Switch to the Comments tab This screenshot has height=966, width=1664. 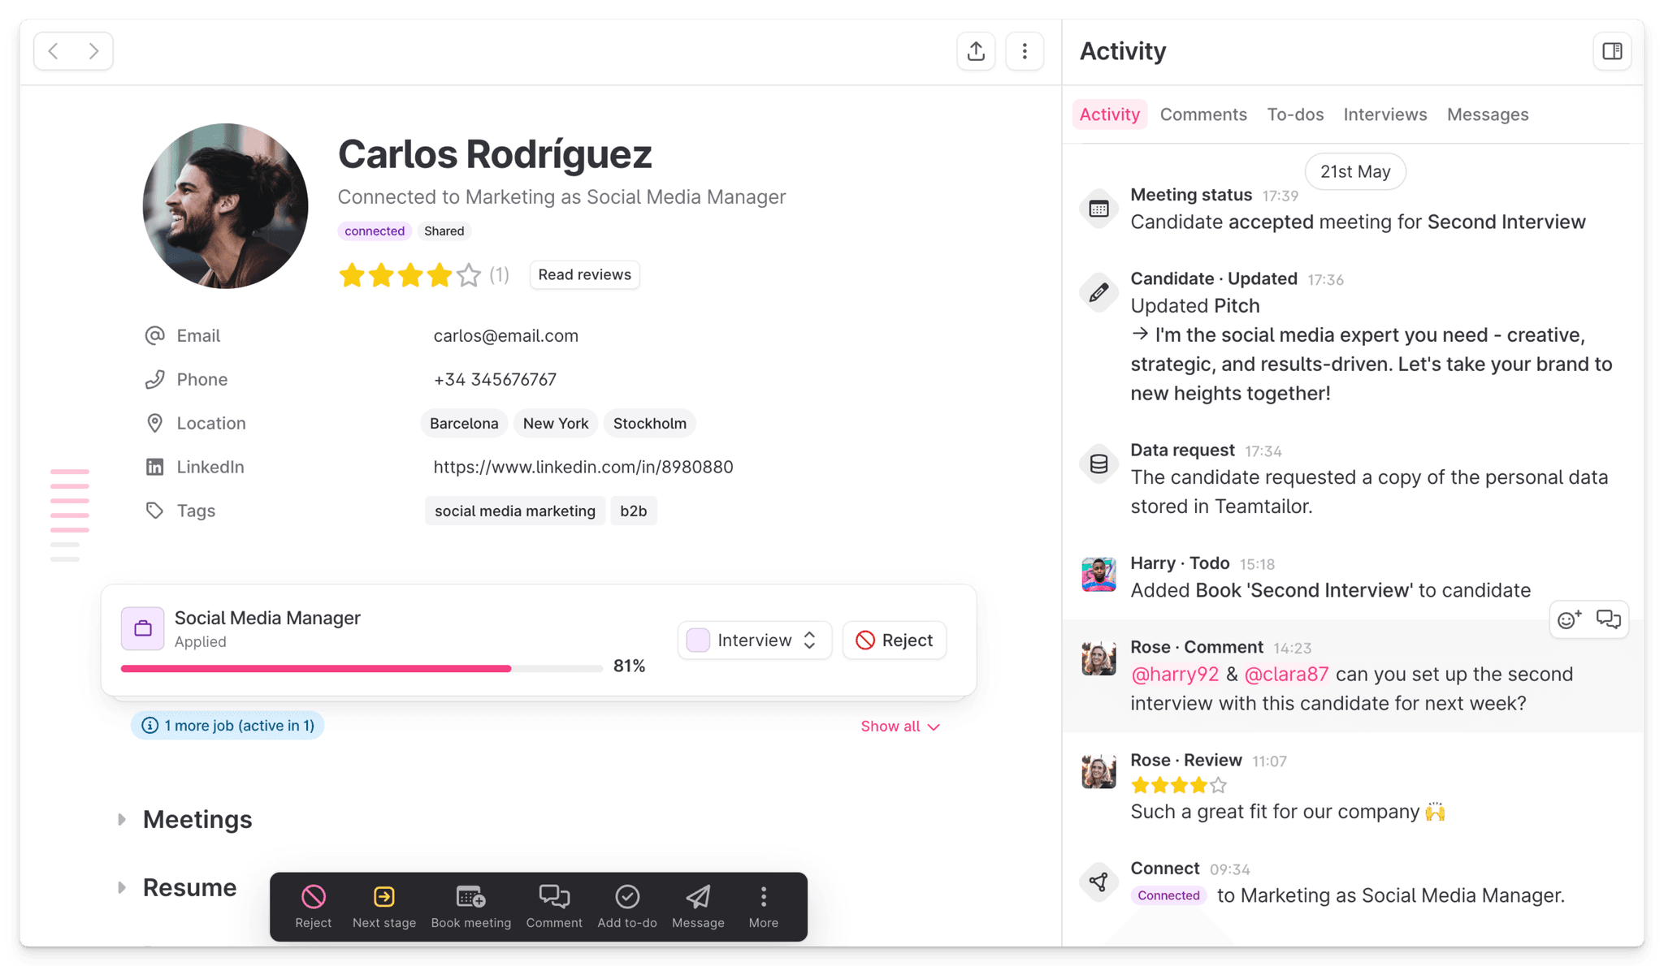click(1202, 114)
